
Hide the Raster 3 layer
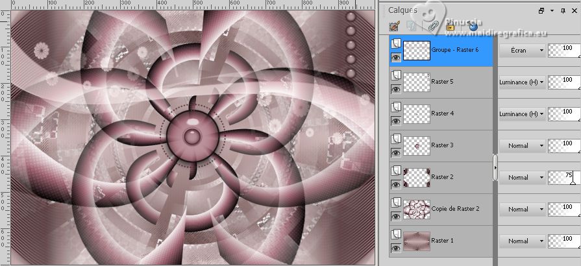[x=396, y=152]
